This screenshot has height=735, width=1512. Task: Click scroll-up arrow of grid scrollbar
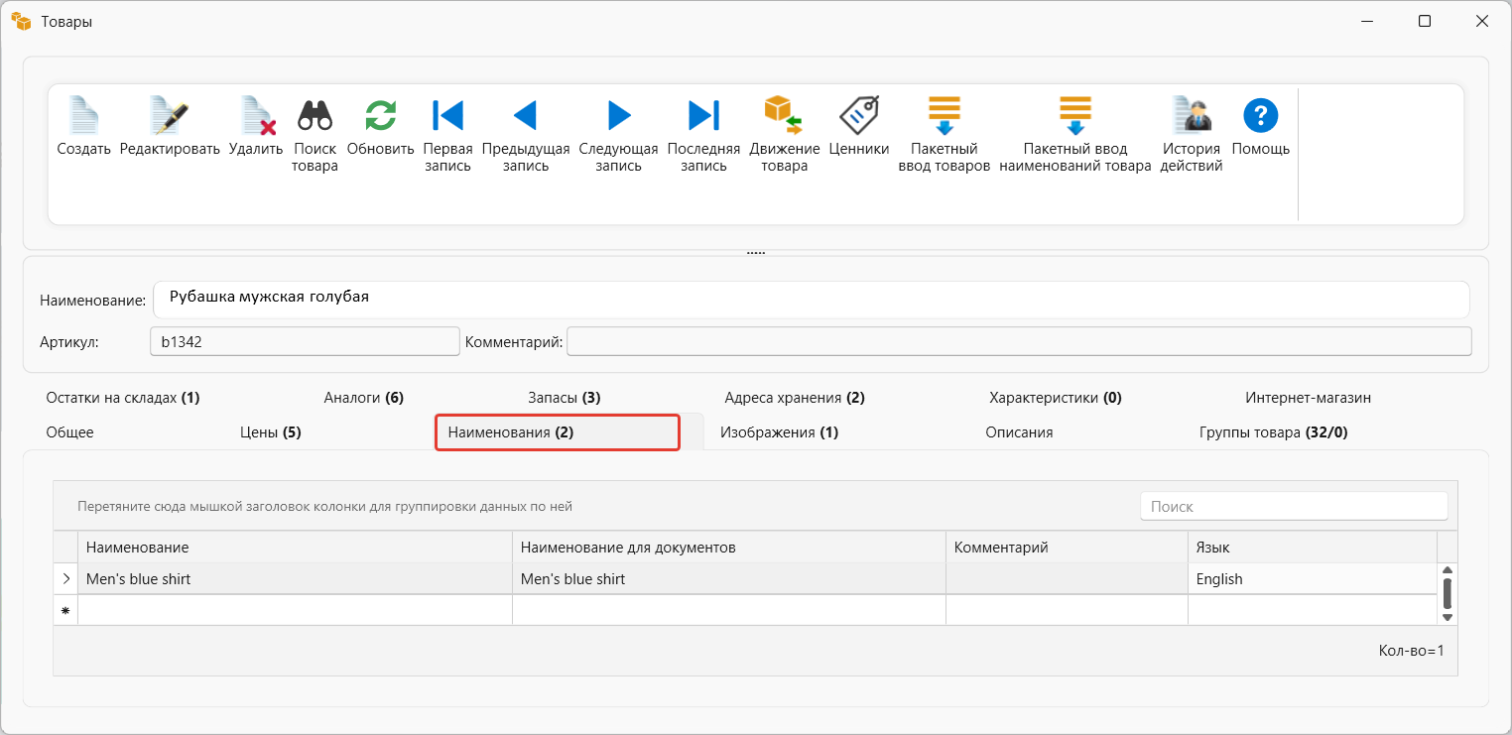[1448, 569]
